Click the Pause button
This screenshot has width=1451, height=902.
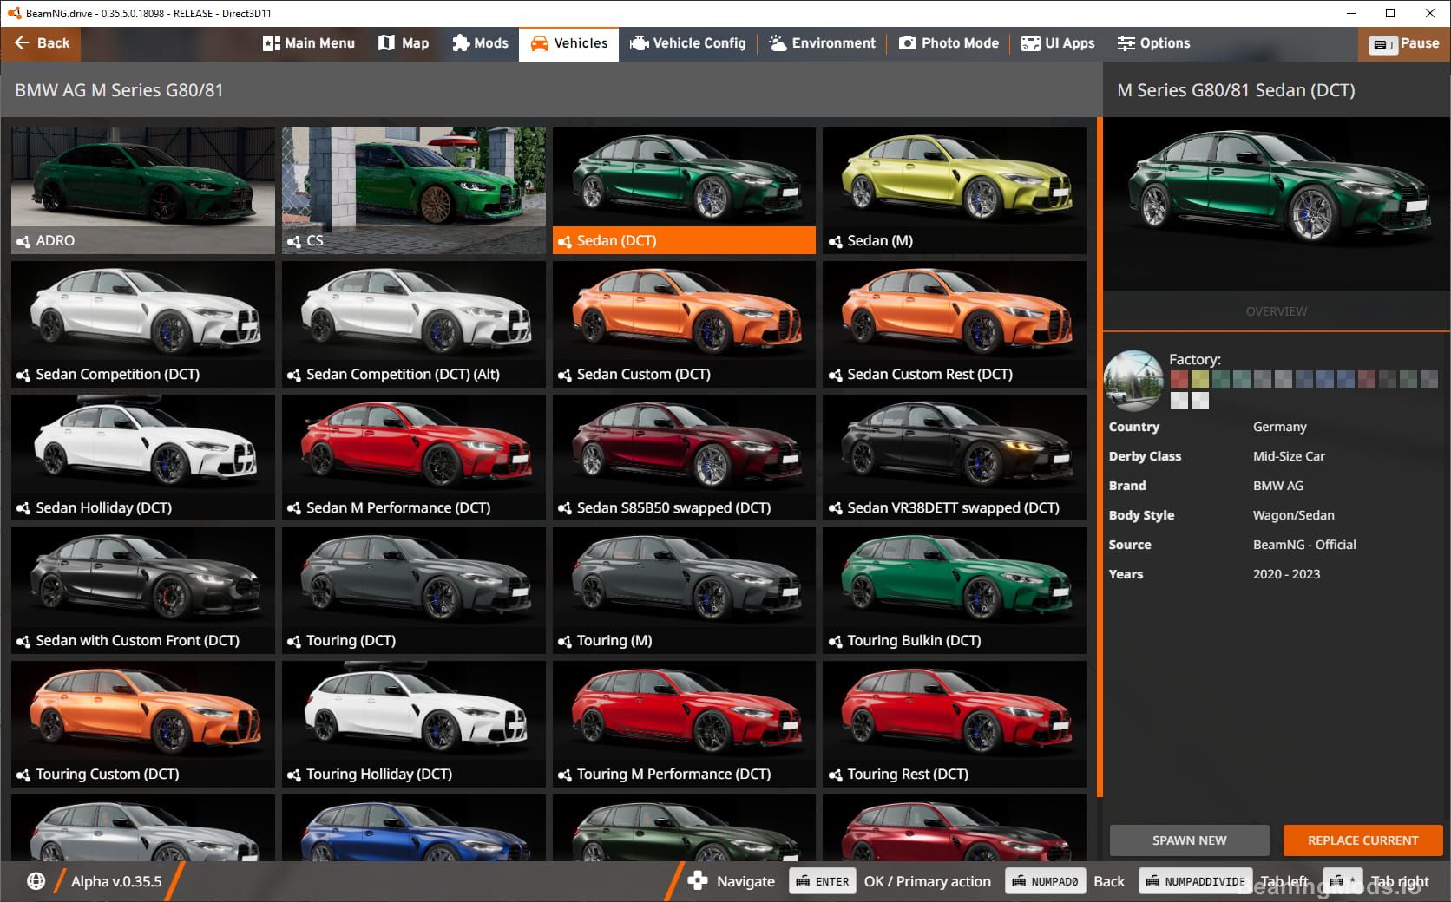tap(1404, 43)
